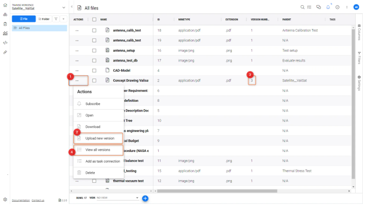Screen dimensions: 368x207
Task: Open actions dots for Concept Drawing Valisat row
Action: (77, 81)
